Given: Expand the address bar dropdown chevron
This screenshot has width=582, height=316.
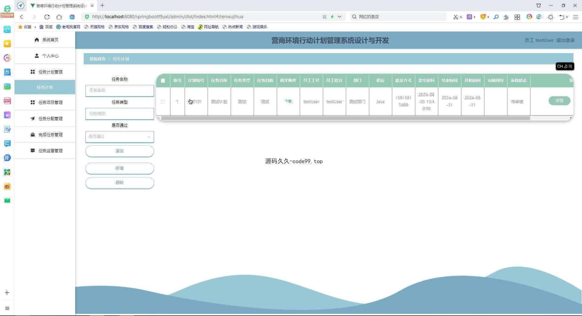Looking at the screenshot, I should (339, 17).
